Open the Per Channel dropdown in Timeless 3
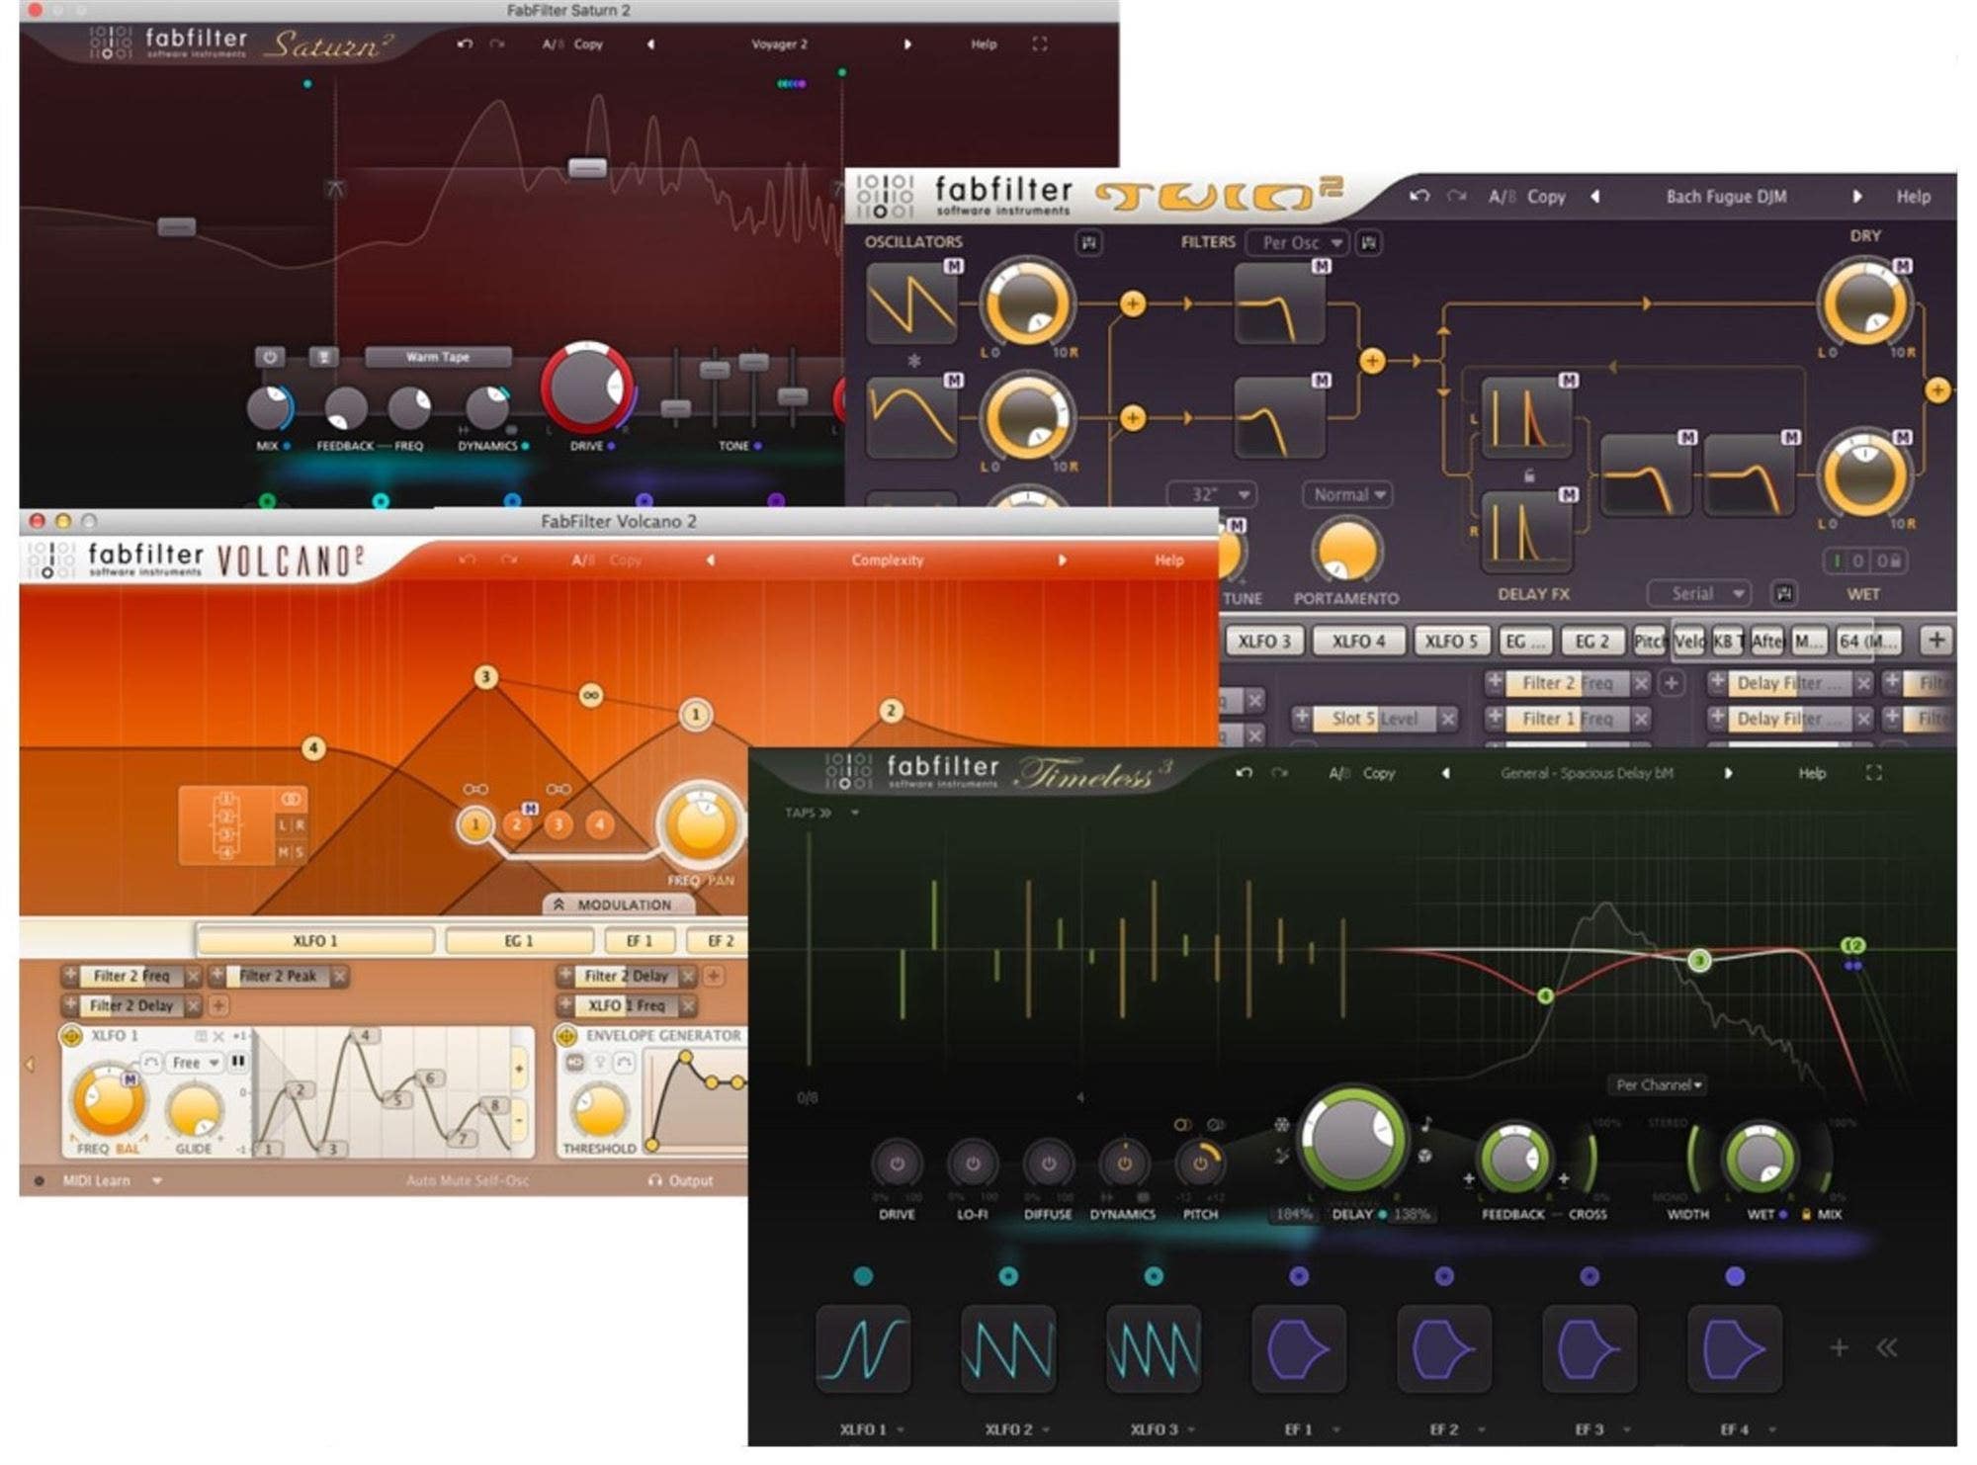1977x1465 pixels. (x=1660, y=1085)
